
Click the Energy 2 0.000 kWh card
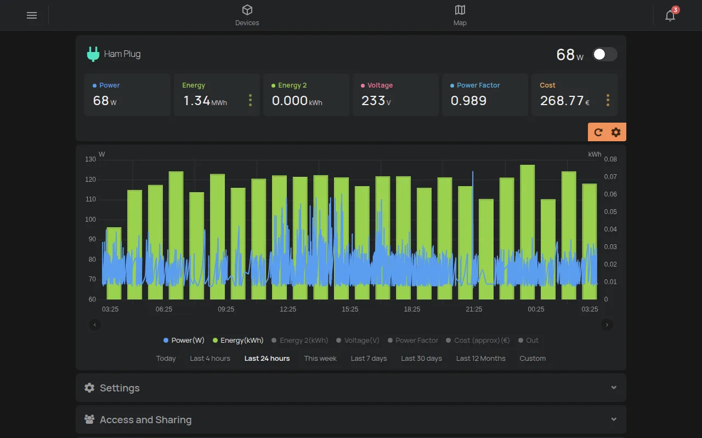[306, 95]
